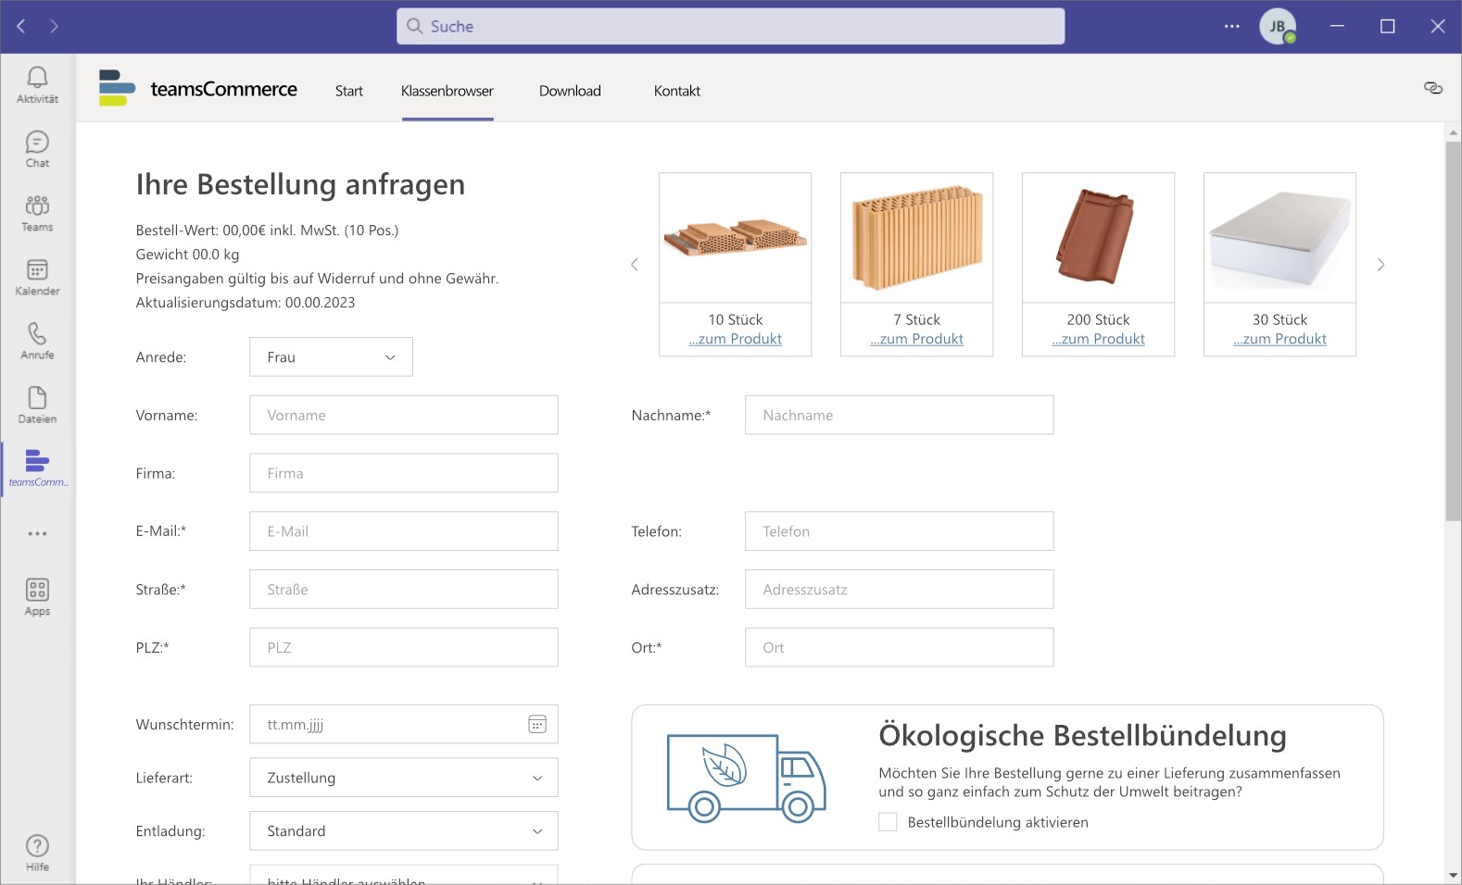Open zum Produkt link for 10 Stück
Image resolution: width=1462 pixels, height=885 pixels.
point(736,339)
